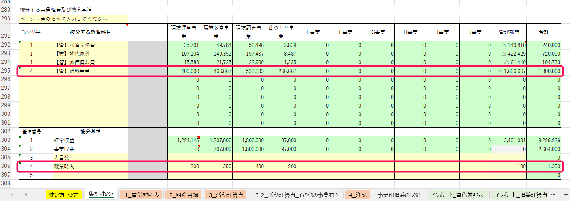The image size is (570, 201).
Task: Select the 2,604,000 total cell
Action: click(544, 149)
